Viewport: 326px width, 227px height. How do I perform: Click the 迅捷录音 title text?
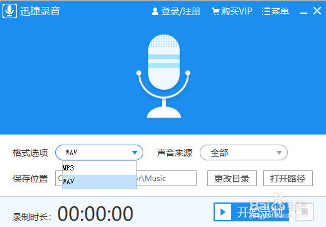point(40,11)
